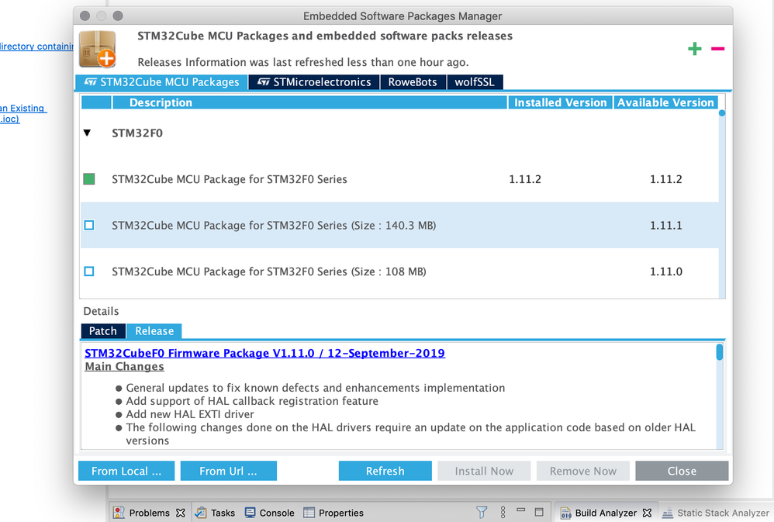774x522 pixels.
Task: Check the box for STM32F0 package 1.11.0
Action: point(89,271)
